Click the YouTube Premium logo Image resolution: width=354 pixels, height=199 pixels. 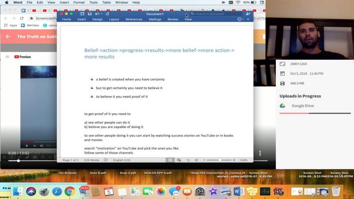[23, 57]
